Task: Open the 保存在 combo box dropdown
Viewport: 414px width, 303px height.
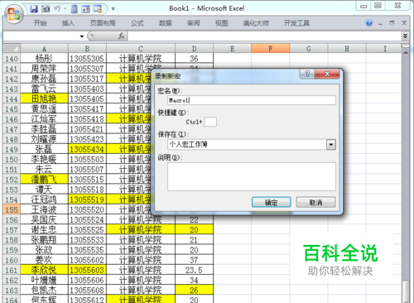Action: coord(331,144)
